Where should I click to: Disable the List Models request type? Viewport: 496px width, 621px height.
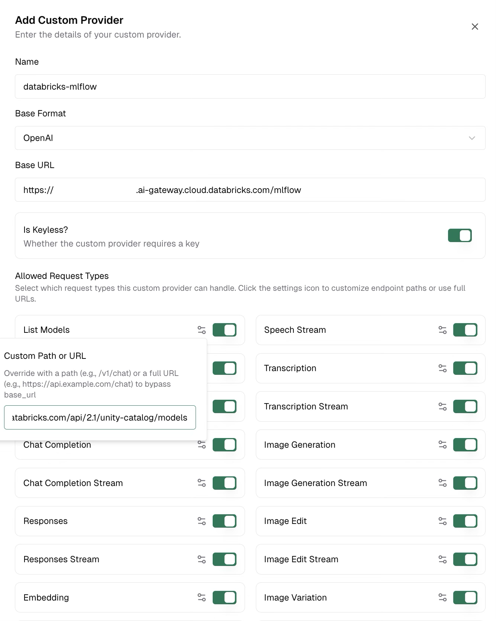click(225, 330)
